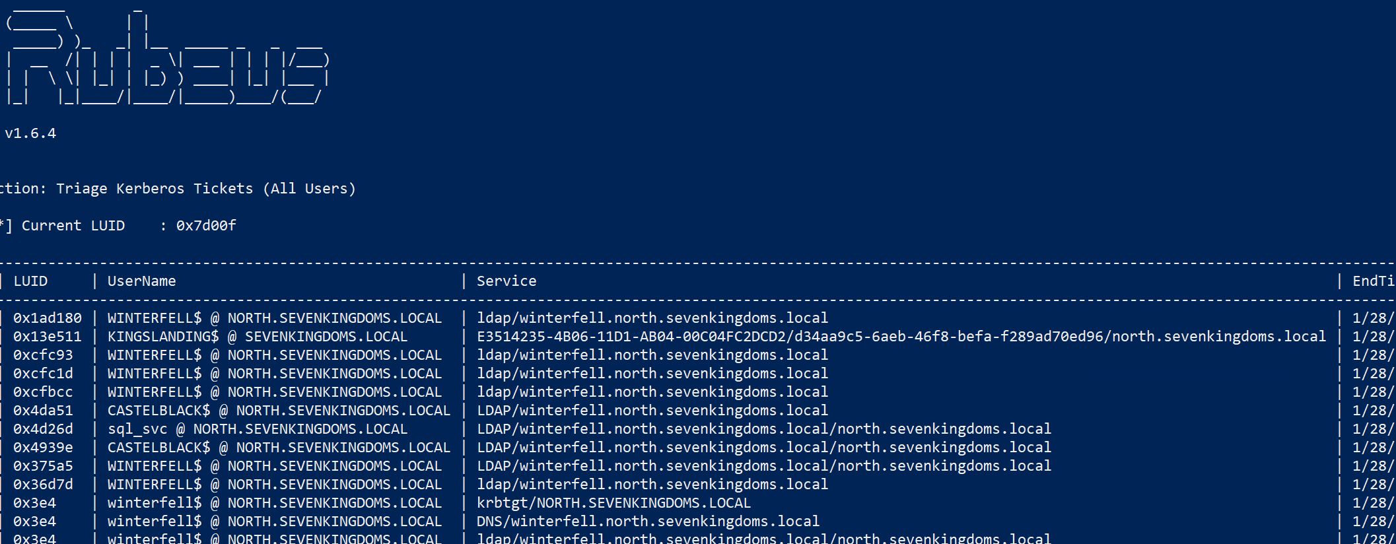Click LUID 0xcfc93 entry

(43, 355)
